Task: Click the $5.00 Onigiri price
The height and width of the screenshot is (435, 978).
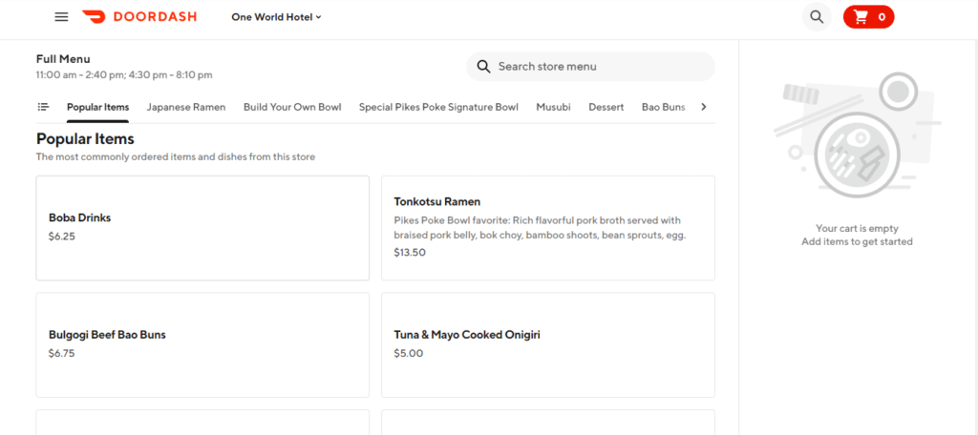Action: (x=409, y=353)
